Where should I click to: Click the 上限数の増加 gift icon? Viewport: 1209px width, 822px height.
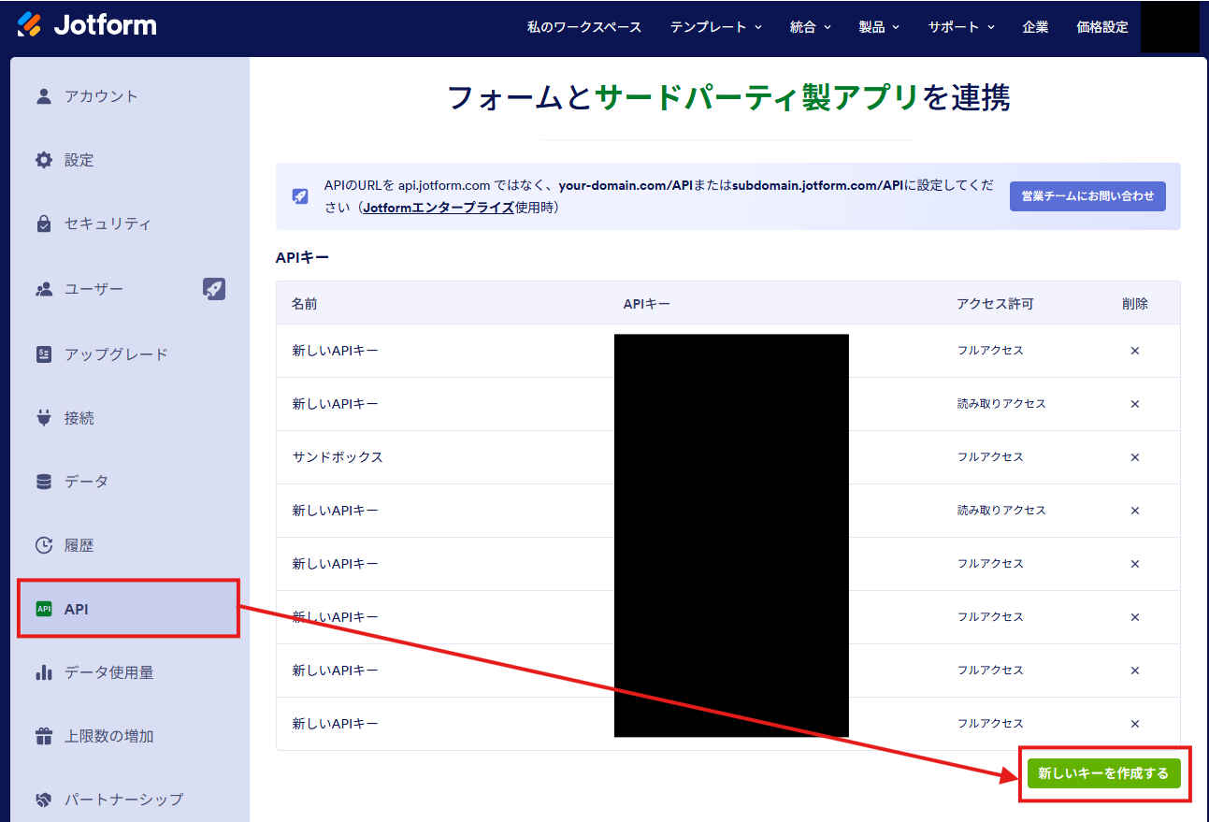click(x=44, y=736)
